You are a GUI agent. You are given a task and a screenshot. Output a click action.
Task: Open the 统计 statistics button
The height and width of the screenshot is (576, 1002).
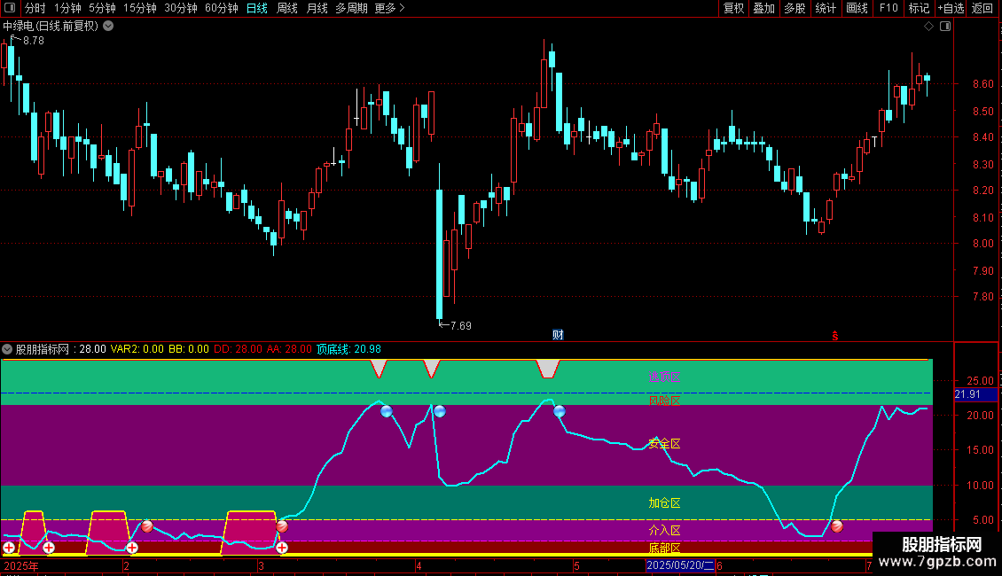826,8
